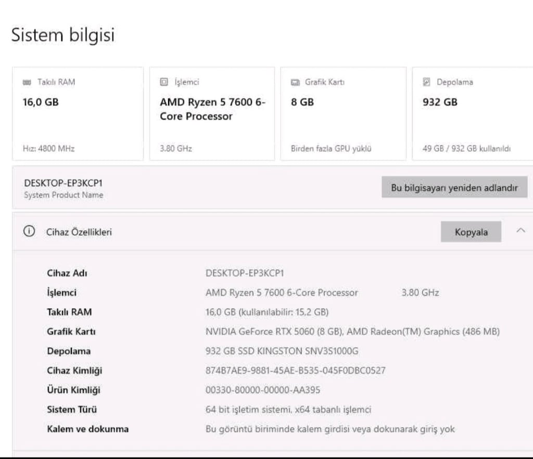The image size is (533, 459).
Task: Copy device specs with Kopyala button
Action: point(471,232)
